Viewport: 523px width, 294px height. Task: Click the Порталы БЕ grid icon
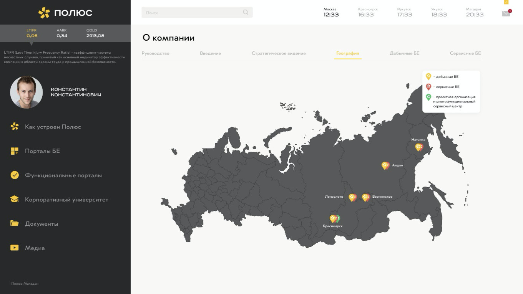tap(15, 151)
